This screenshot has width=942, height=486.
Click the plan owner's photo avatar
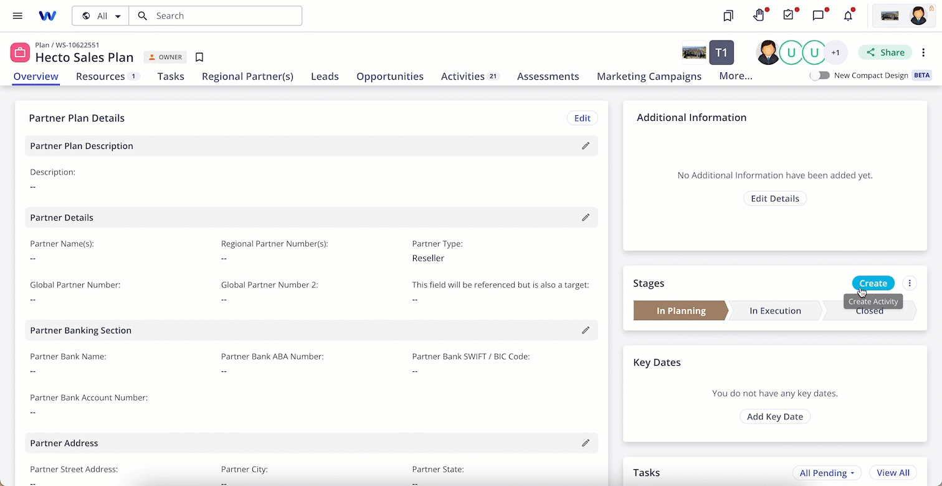(x=768, y=52)
